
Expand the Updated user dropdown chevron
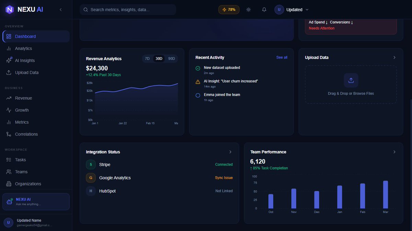(x=307, y=10)
